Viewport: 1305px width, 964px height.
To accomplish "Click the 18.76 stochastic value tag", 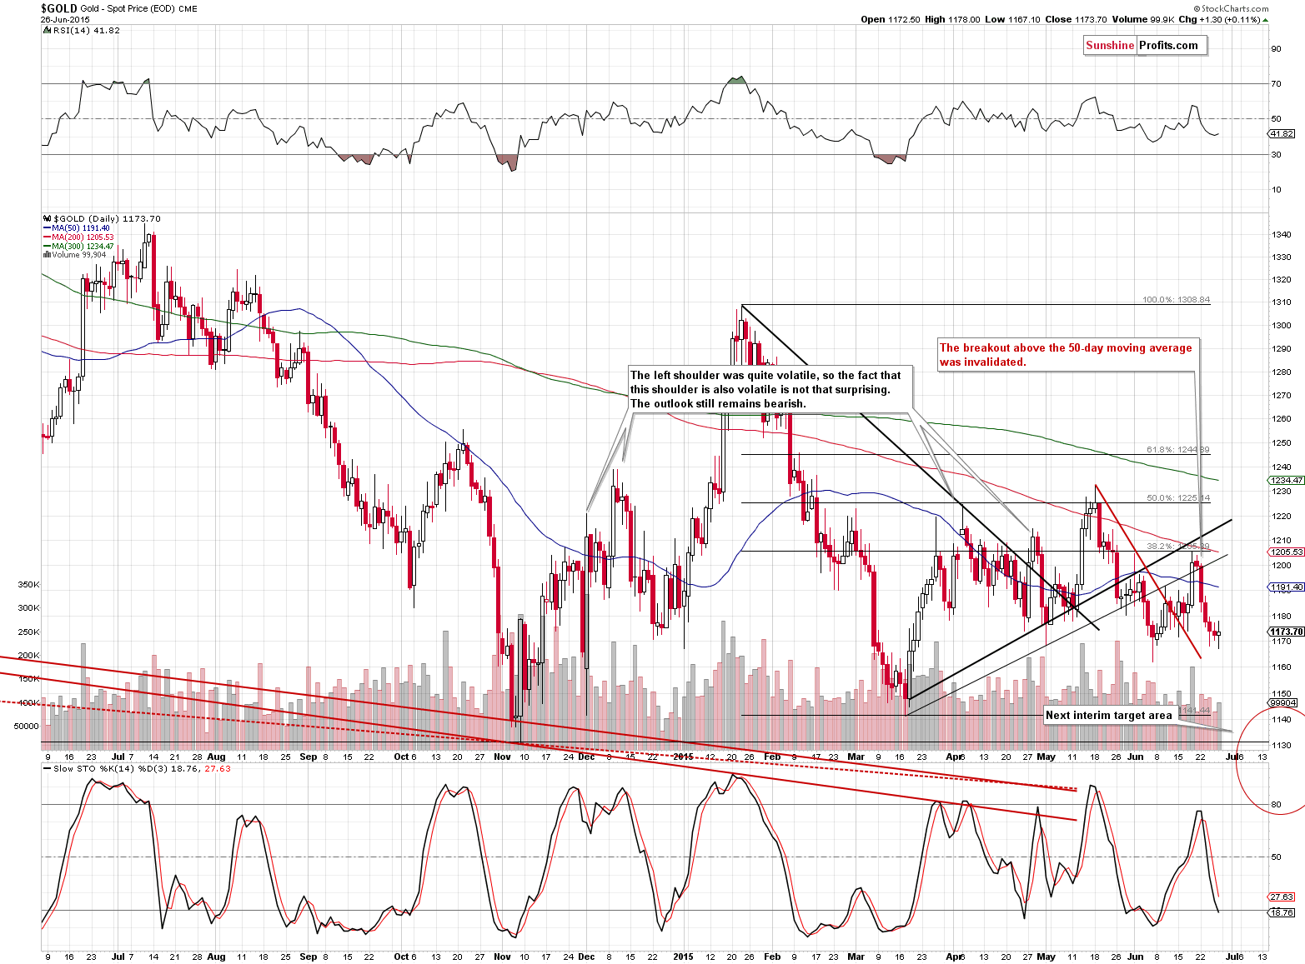I will coord(1282,913).
